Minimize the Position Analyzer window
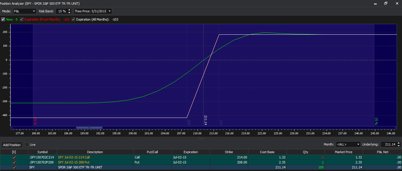The height and width of the screenshot is (171, 402). (x=375, y=3)
